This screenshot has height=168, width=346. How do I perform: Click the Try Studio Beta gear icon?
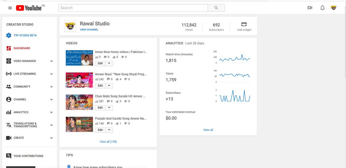tap(9, 35)
